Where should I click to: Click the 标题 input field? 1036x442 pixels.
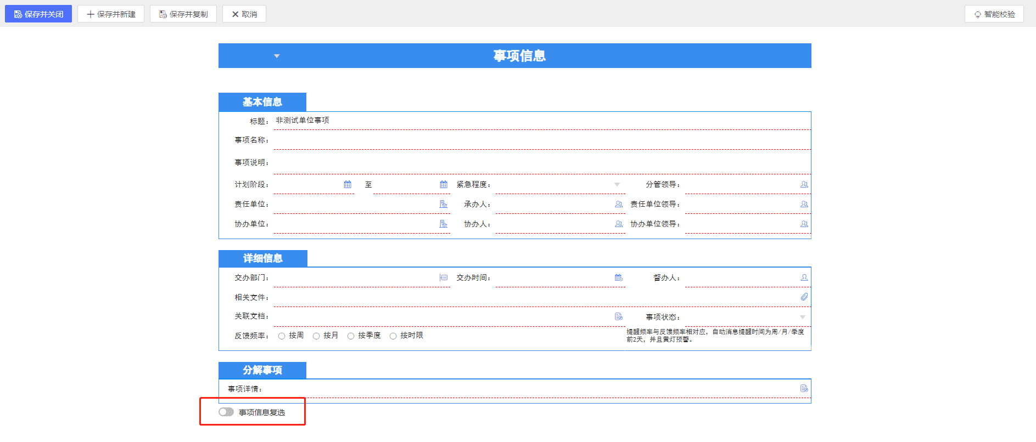click(x=542, y=121)
